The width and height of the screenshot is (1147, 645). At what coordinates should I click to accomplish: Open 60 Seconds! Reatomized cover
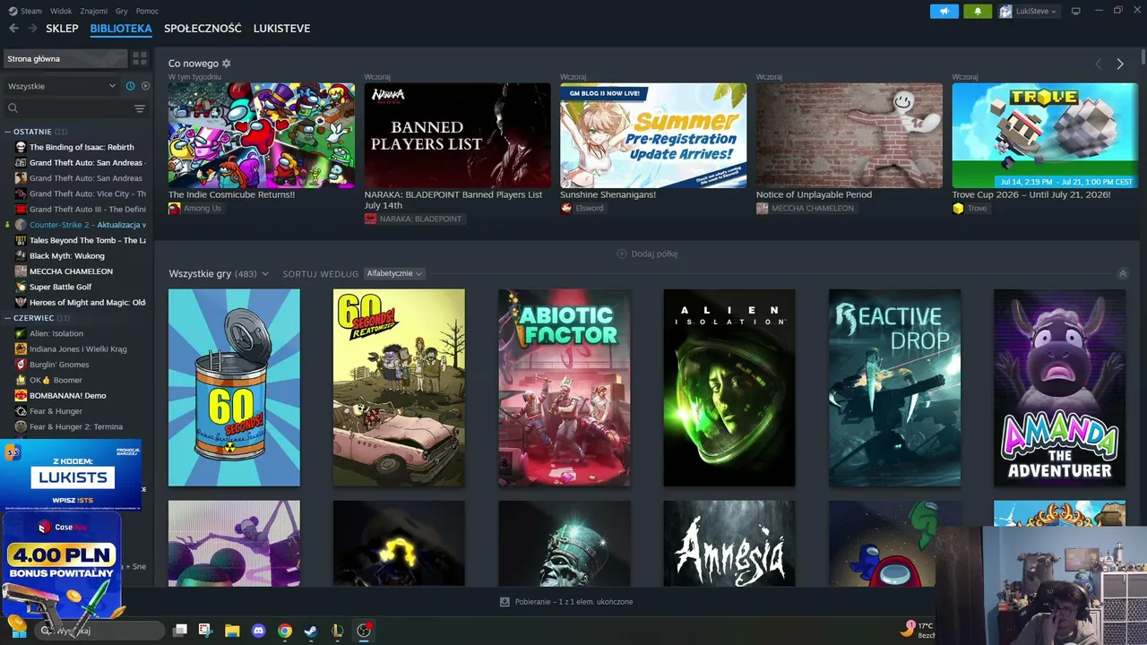tap(399, 388)
